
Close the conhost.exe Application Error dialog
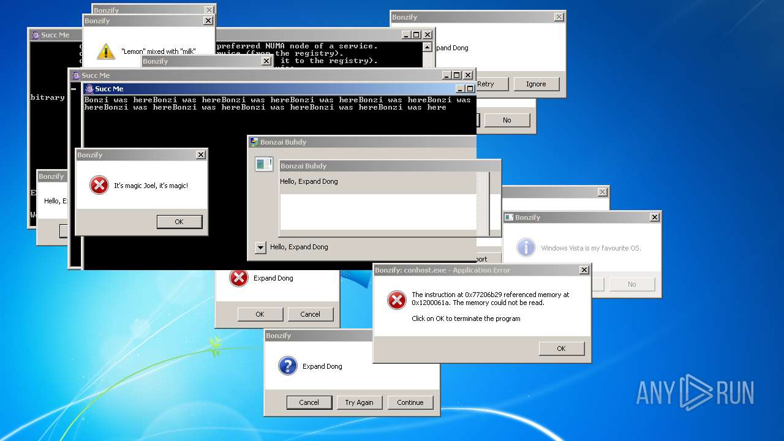[x=584, y=270]
